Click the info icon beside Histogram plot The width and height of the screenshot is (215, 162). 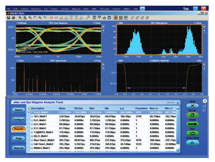pyautogui.click(x=204, y=27)
